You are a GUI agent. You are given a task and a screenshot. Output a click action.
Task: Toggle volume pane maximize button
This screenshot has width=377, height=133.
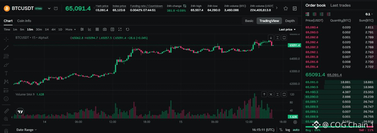tap(284, 94)
